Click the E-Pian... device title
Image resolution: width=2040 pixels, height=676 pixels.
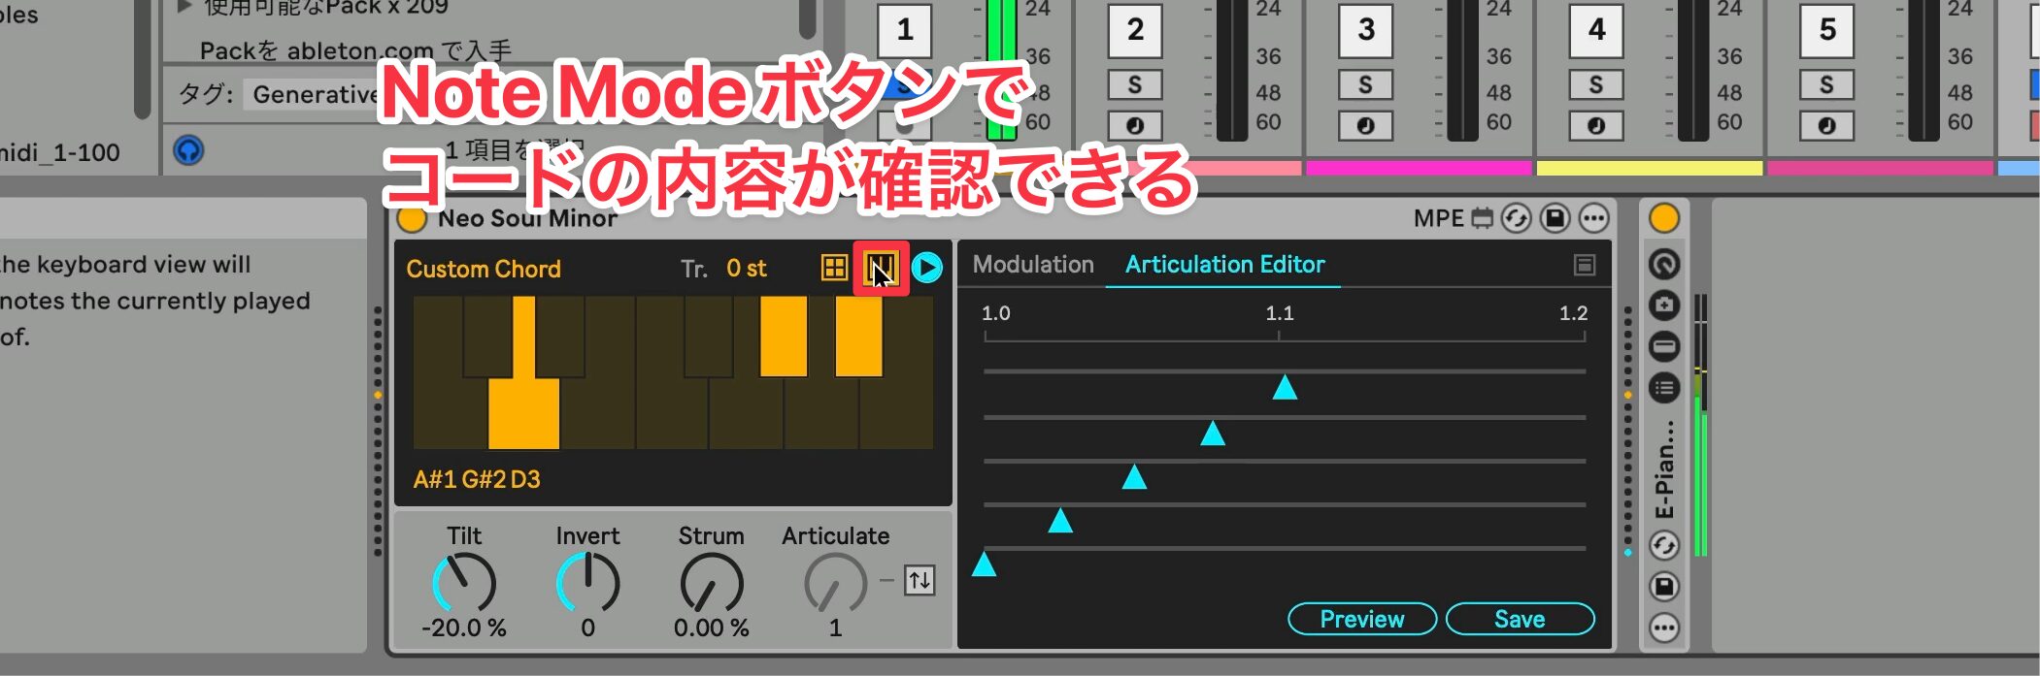[1664, 469]
